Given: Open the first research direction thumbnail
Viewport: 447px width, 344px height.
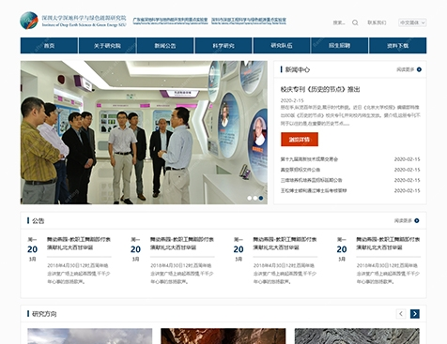Looking at the screenshot, I should click(90, 336).
